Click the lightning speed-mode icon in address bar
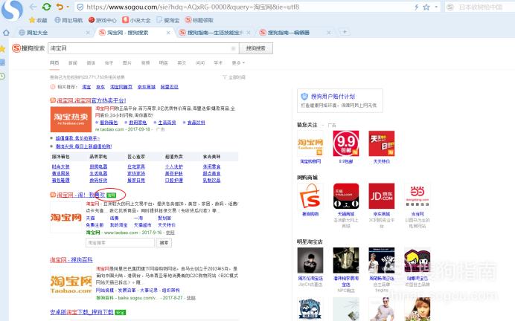 point(416,7)
